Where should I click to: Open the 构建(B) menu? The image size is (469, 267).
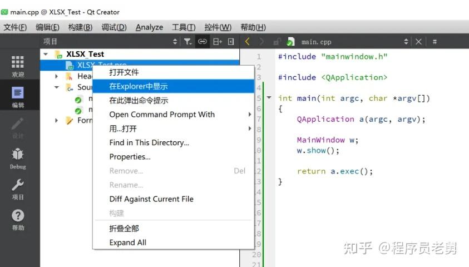point(80,27)
